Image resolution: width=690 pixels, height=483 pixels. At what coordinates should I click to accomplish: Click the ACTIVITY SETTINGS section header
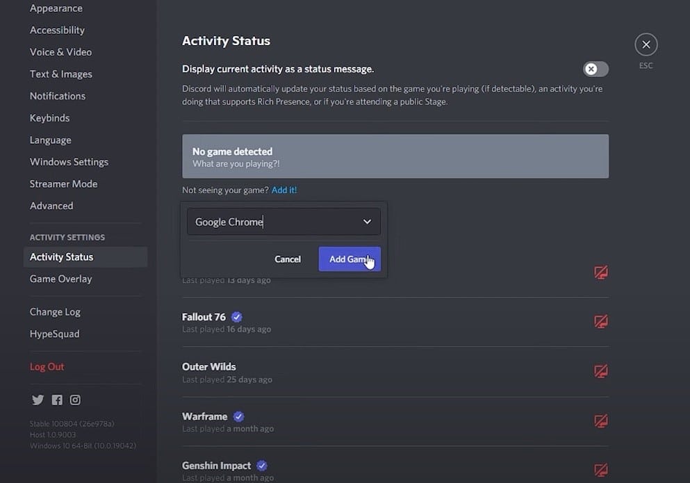pyautogui.click(x=67, y=237)
